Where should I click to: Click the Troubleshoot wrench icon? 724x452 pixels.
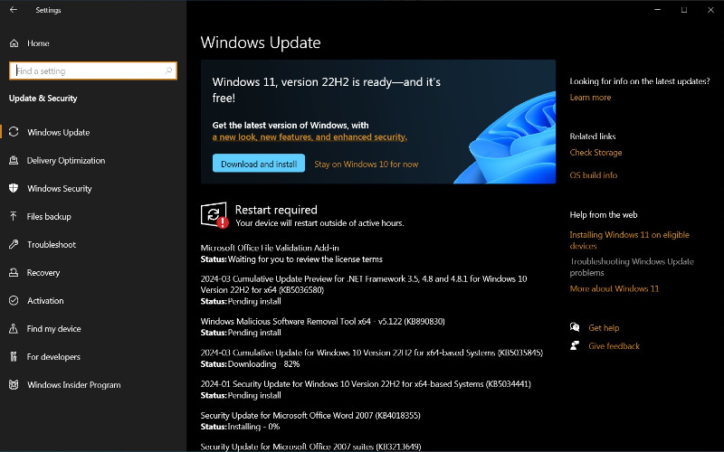14,244
